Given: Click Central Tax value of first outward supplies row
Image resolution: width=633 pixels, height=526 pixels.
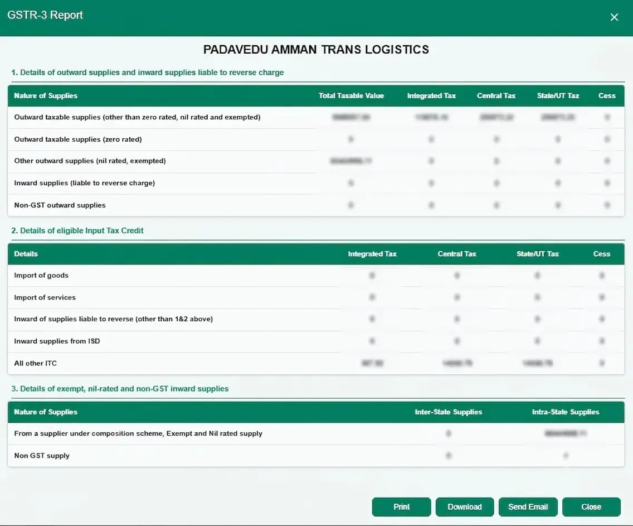Looking at the screenshot, I should pos(496,117).
